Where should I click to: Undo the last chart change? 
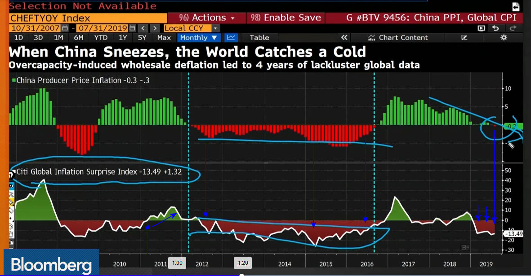click(495, 28)
